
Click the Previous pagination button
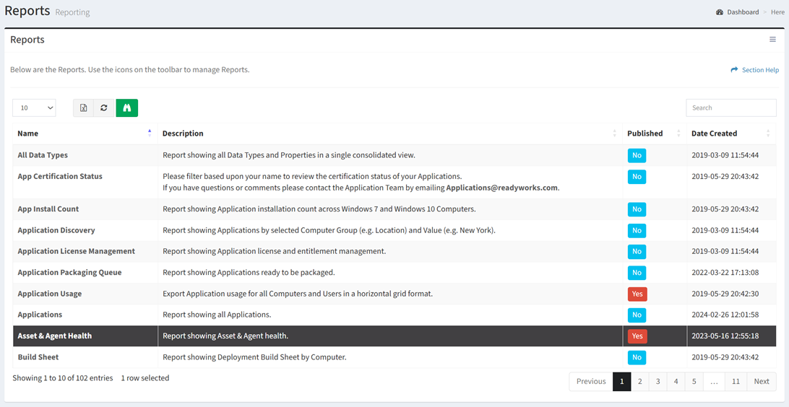pos(591,381)
